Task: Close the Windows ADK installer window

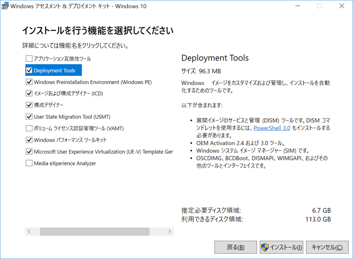Action: pos(342,6)
